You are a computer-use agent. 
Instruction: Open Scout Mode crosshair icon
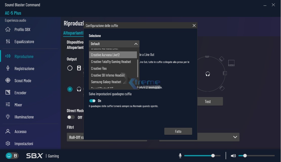coord(8,81)
